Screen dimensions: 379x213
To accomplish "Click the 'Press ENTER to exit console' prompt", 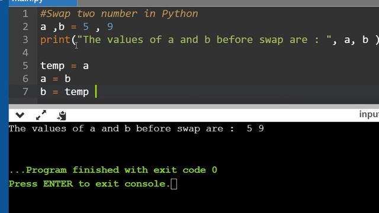I will [x=89, y=184].
